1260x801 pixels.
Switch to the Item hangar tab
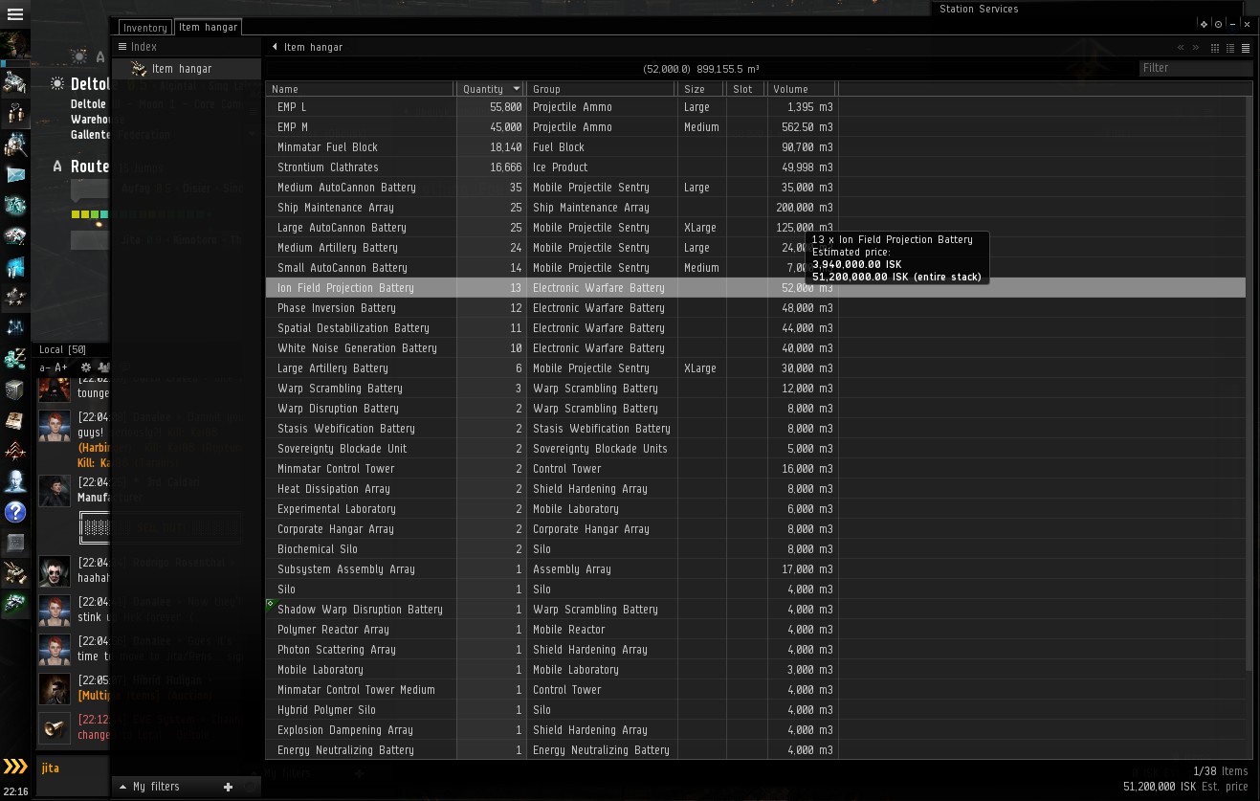208,27
